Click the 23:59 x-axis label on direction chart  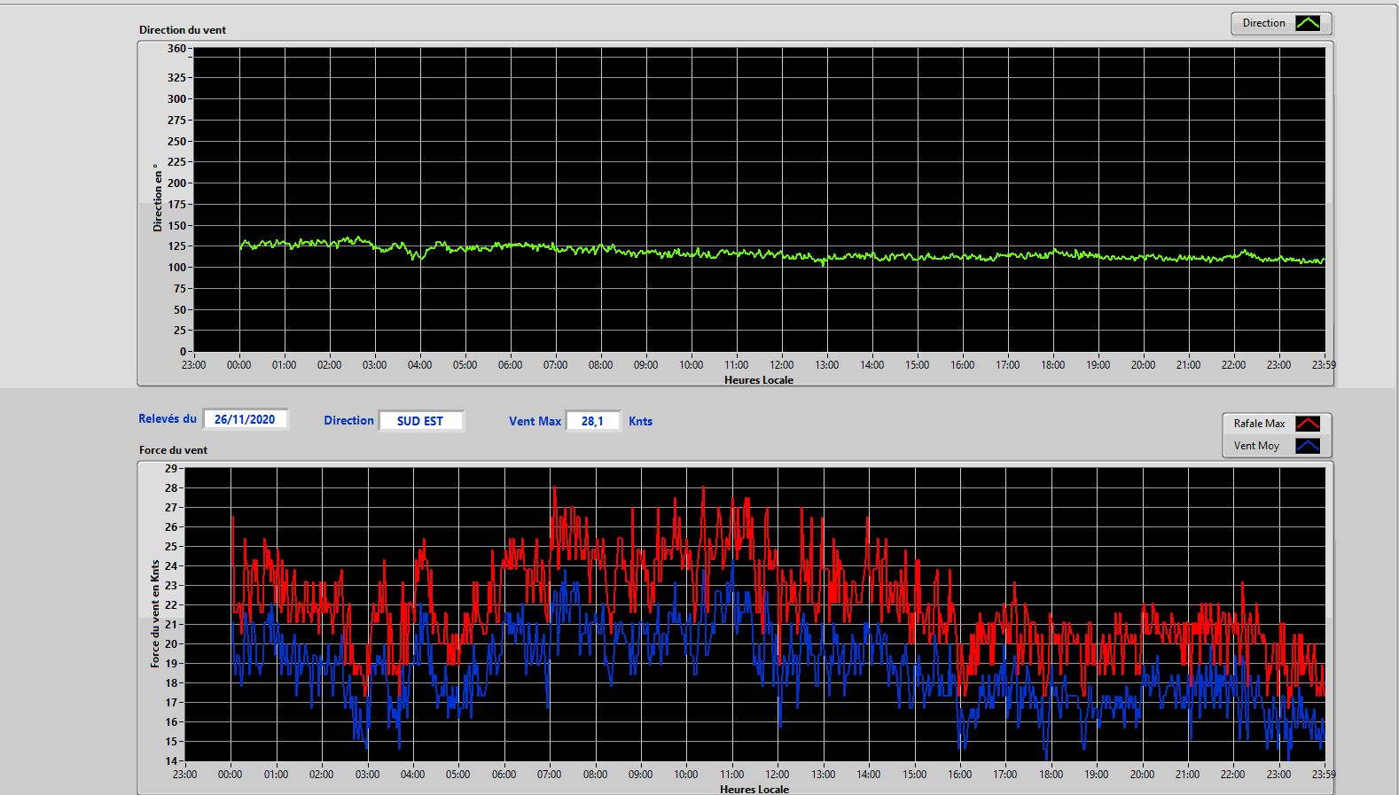pyautogui.click(x=1324, y=364)
